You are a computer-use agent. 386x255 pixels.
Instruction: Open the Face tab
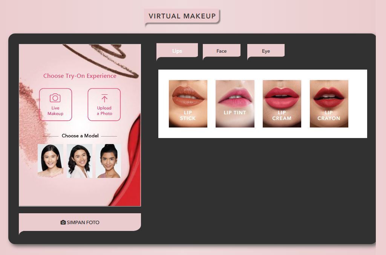point(221,51)
